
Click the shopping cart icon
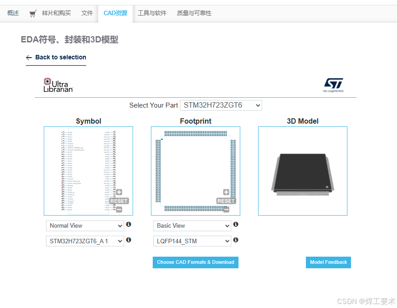pos(33,14)
